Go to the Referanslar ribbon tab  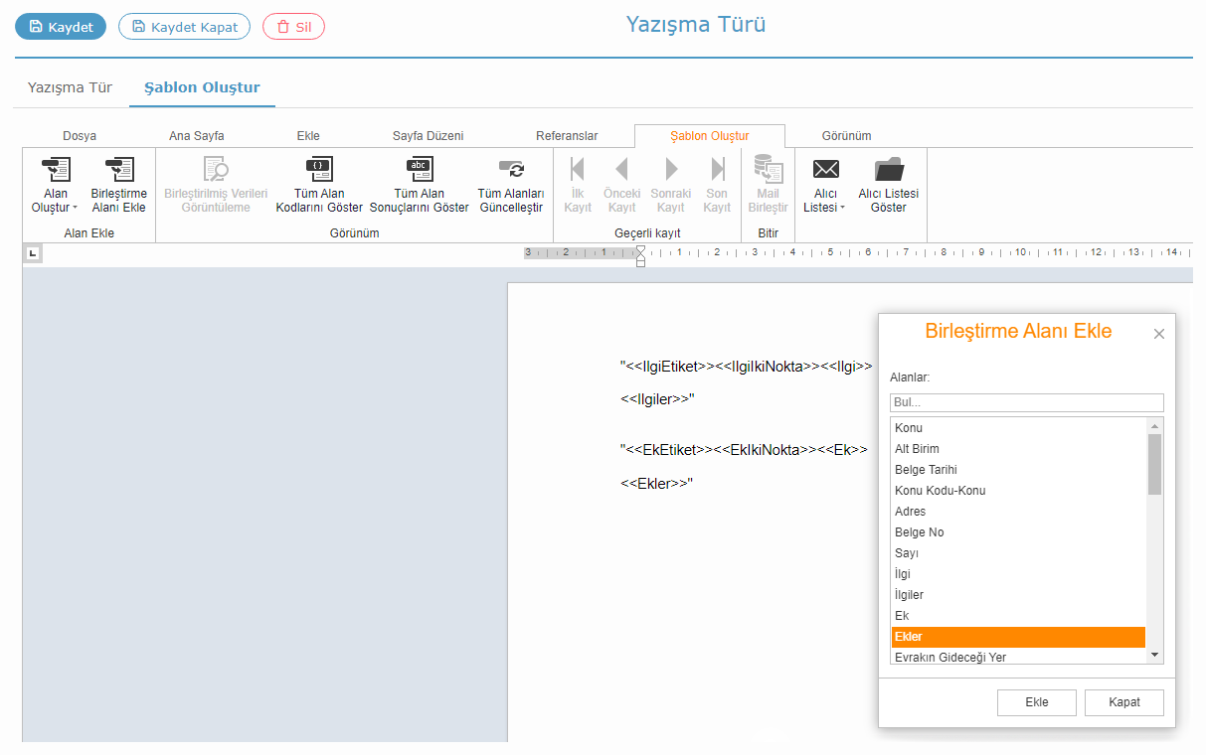[x=567, y=136]
